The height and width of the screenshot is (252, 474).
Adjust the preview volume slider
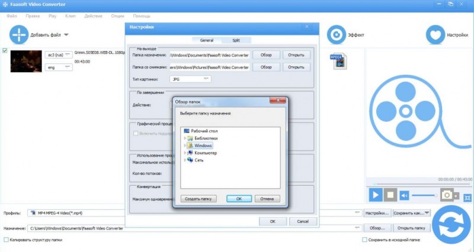click(424, 196)
